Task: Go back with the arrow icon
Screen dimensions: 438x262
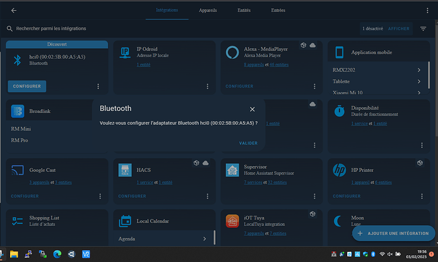Action: pos(14,11)
